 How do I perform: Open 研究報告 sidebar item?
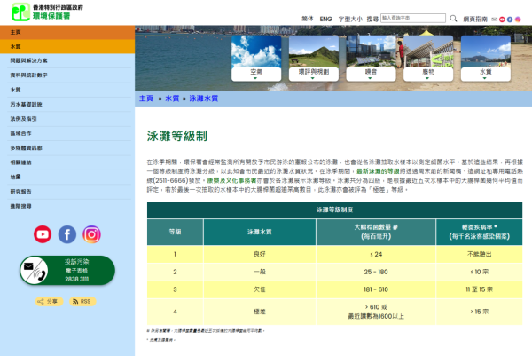[x=67, y=192]
